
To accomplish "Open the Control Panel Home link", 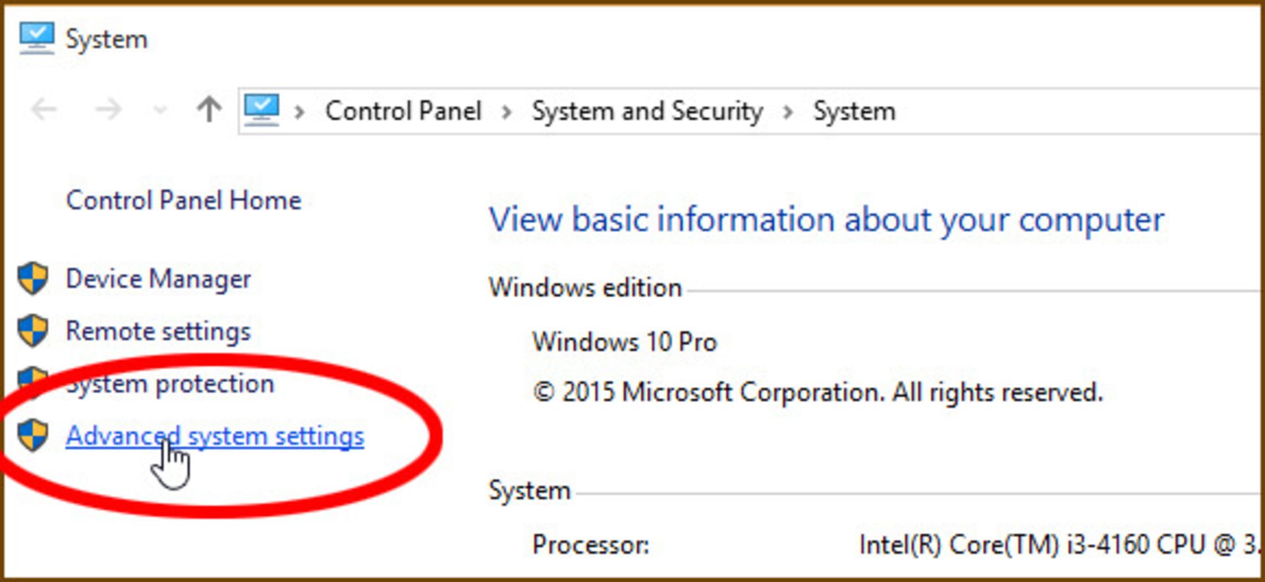I will coord(184,200).
